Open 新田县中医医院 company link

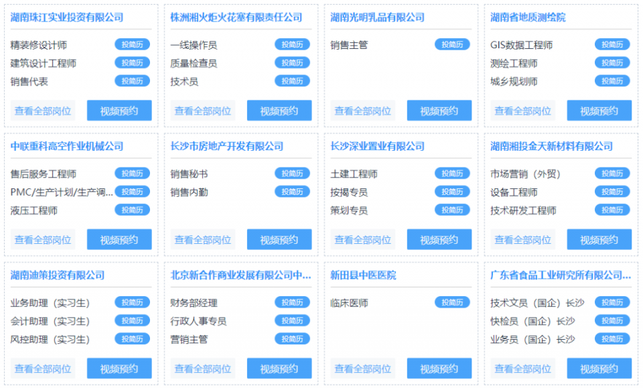[363, 275]
